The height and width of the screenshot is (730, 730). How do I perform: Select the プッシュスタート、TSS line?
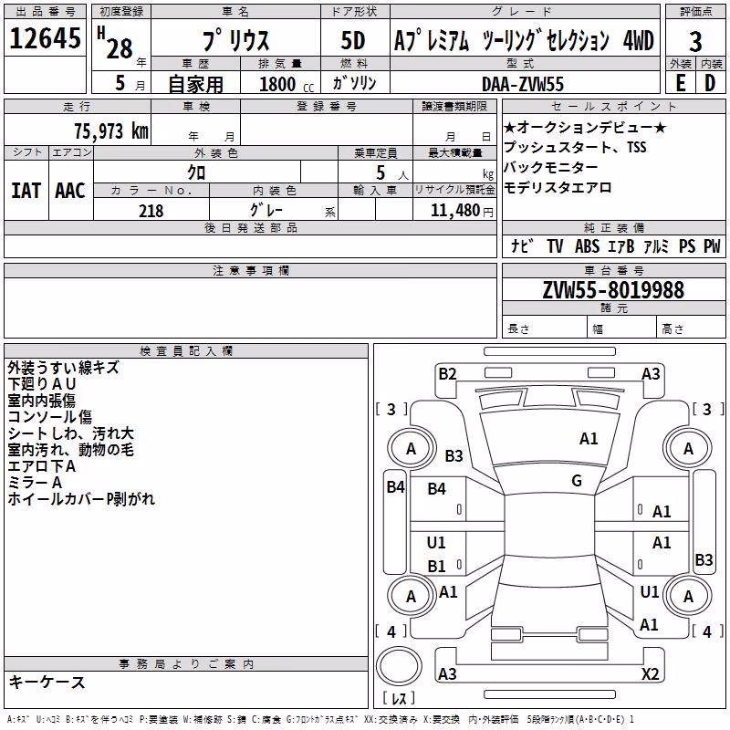tap(575, 147)
